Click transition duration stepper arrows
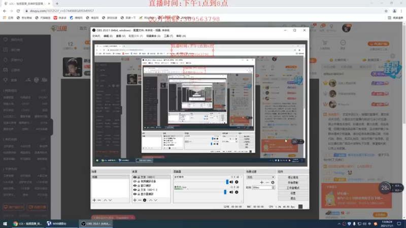Screen dimensions: 406x228 click(273, 187)
